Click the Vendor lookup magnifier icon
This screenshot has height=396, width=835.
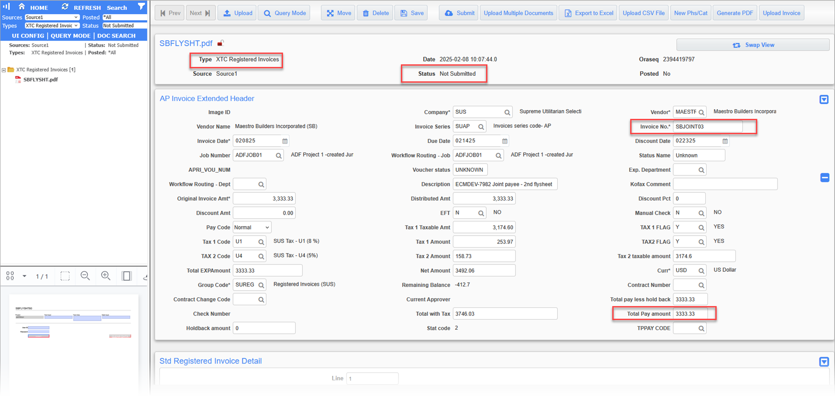702,112
